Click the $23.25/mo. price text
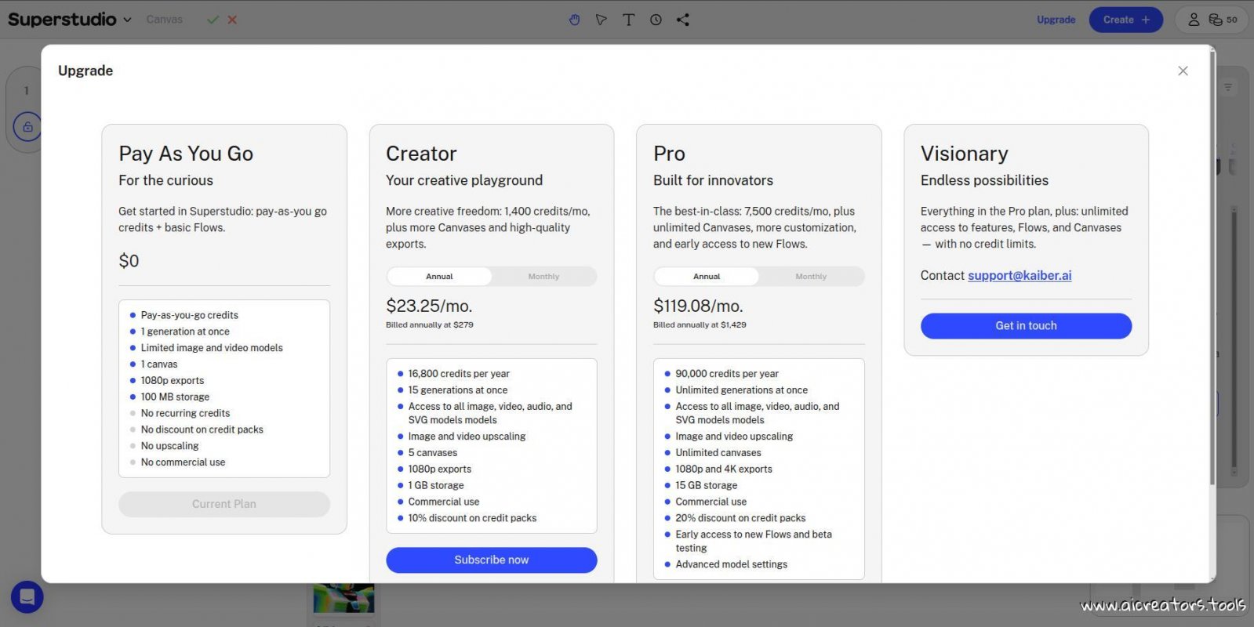 tap(429, 306)
